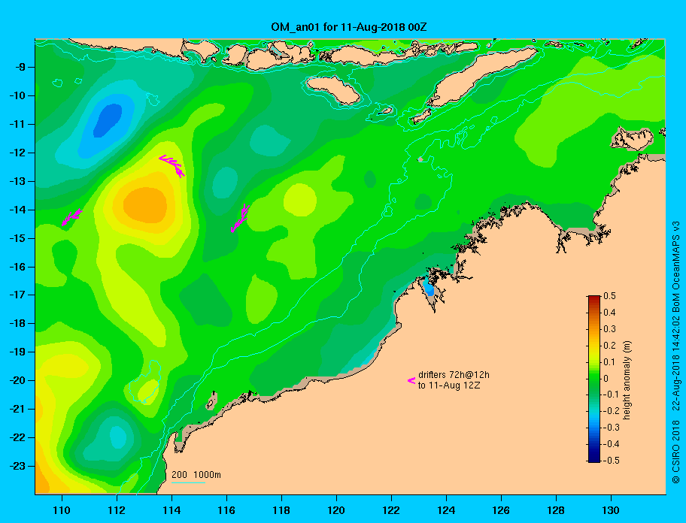Click longitude tick label 122
The height and width of the screenshot is (523, 686).
pos(391,510)
